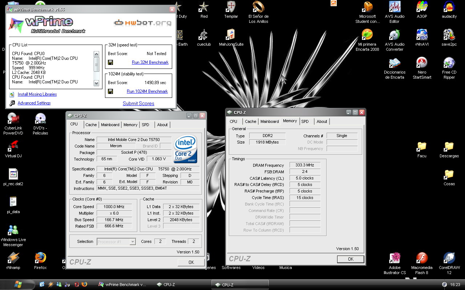The width and height of the screenshot is (465, 290).
Task: Click the hwbot.org logo in wPrime
Action: 142,23
